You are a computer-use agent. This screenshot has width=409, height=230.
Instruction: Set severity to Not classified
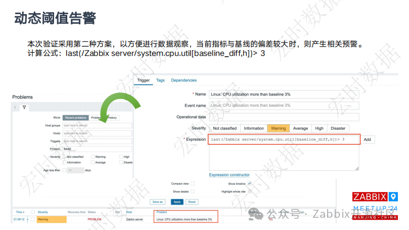click(x=225, y=128)
